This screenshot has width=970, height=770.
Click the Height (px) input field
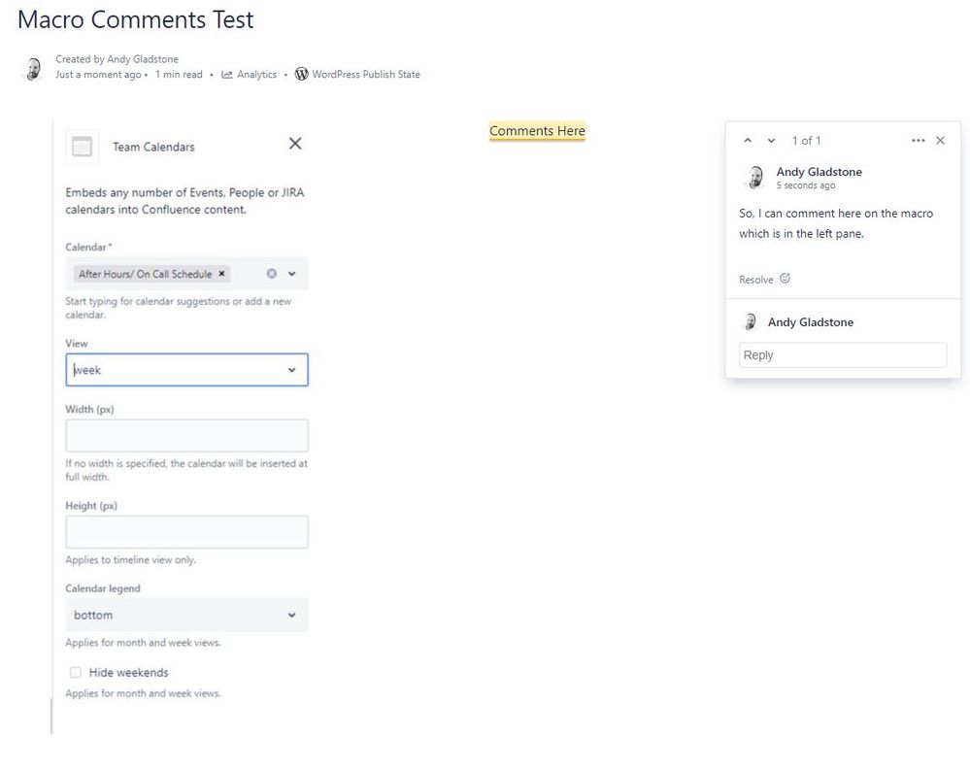coord(186,532)
